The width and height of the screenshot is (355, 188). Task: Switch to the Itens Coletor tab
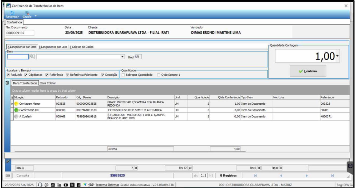48,83
